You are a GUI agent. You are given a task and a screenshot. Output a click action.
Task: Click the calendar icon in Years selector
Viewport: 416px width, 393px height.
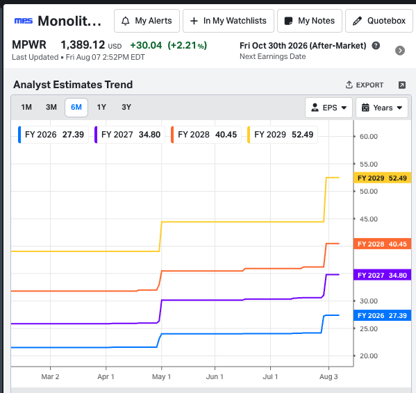click(x=365, y=108)
